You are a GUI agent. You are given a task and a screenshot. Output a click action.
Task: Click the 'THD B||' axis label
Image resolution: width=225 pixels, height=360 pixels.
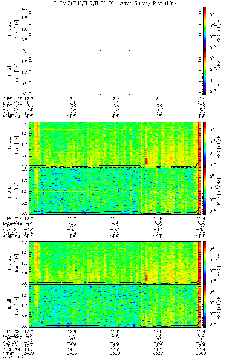click(x=10, y=191)
